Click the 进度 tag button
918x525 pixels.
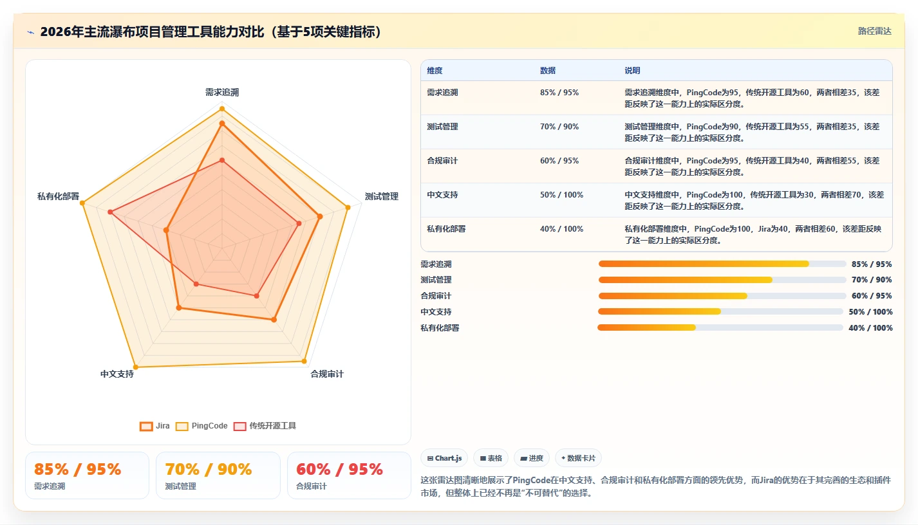(x=532, y=458)
